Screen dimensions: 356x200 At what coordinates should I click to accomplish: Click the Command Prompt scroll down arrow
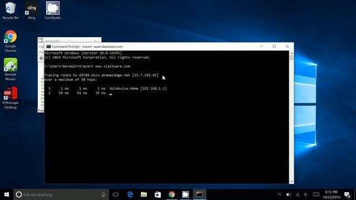tap(291, 182)
